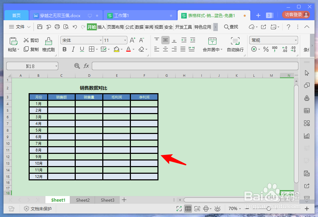The width and height of the screenshot is (318, 217).
Task: Toggle full screen view icon
Action: click(179, 209)
